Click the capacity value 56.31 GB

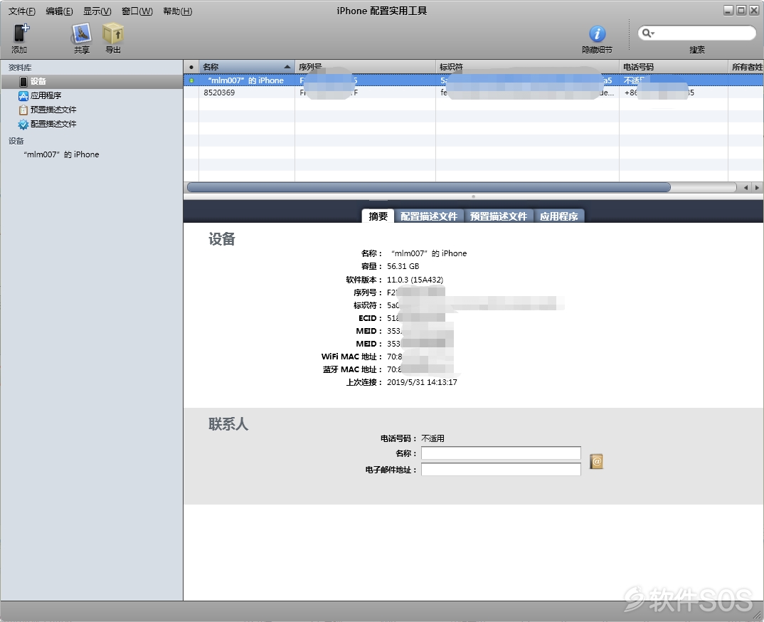(x=403, y=266)
